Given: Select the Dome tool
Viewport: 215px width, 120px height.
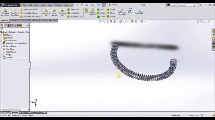Looking at the screenshot, I should [111, 17].
